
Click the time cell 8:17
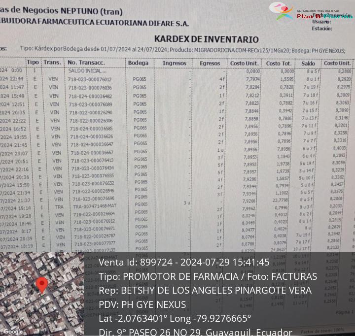tap(26, 231)
